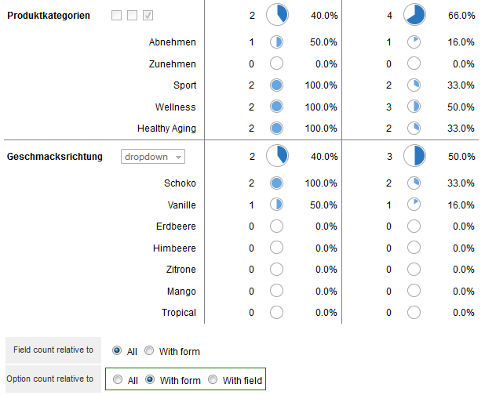Select 'With form' for Field count

(x=149, y=350)
